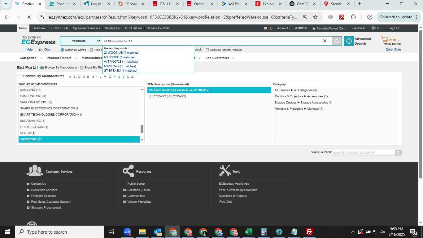This screenshot has width=423, height=238.
Task: Click the Resources share icon
Action: click(128, 171)
